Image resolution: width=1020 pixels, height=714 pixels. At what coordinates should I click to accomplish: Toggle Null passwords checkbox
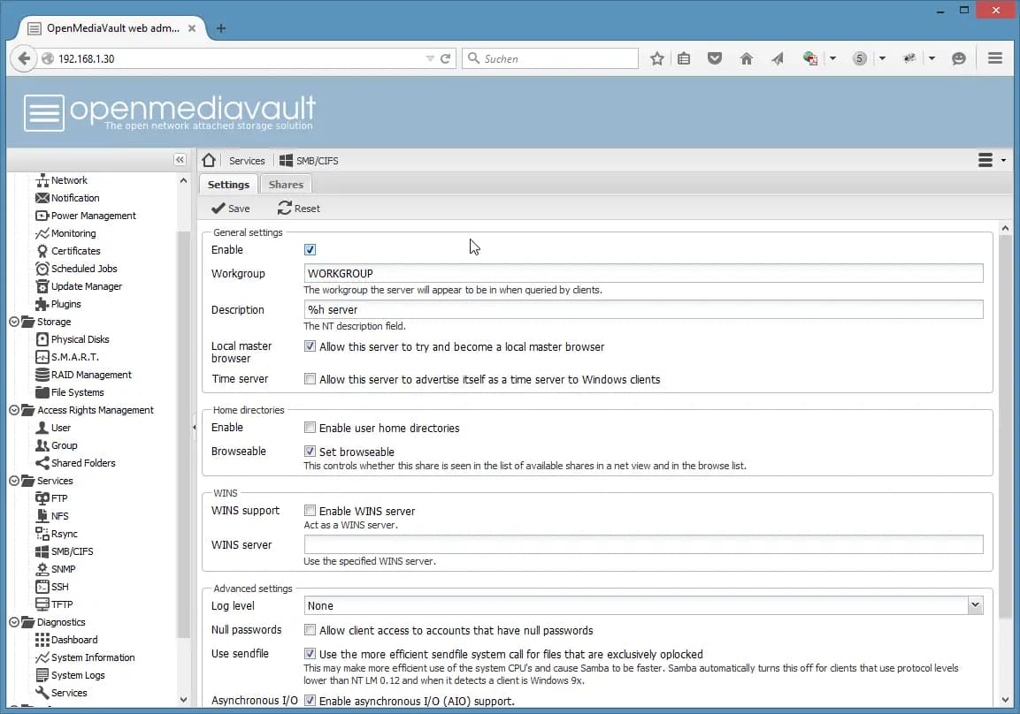(310, 629)
